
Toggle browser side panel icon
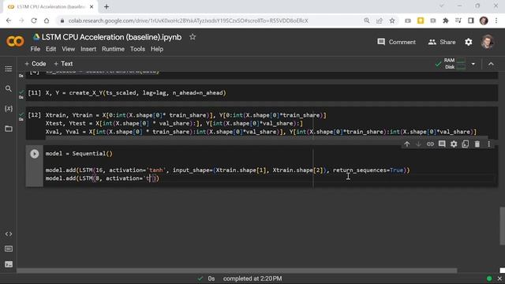click(471, 21)
